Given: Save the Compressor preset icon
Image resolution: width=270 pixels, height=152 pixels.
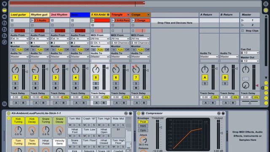Looking at the screenshot, I should 223,113.
